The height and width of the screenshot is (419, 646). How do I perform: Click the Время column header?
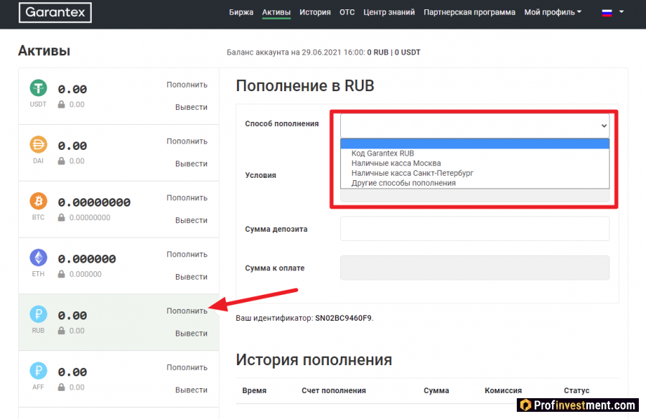[x=254, y=390]
